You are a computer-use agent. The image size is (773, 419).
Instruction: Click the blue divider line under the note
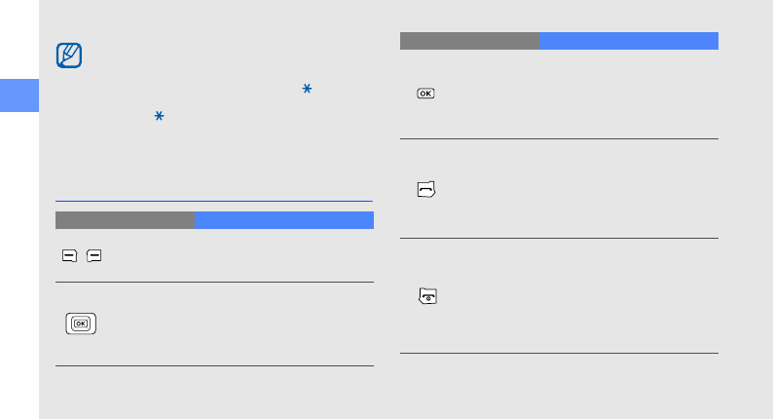pyautogui.click(x=214, y=201)
